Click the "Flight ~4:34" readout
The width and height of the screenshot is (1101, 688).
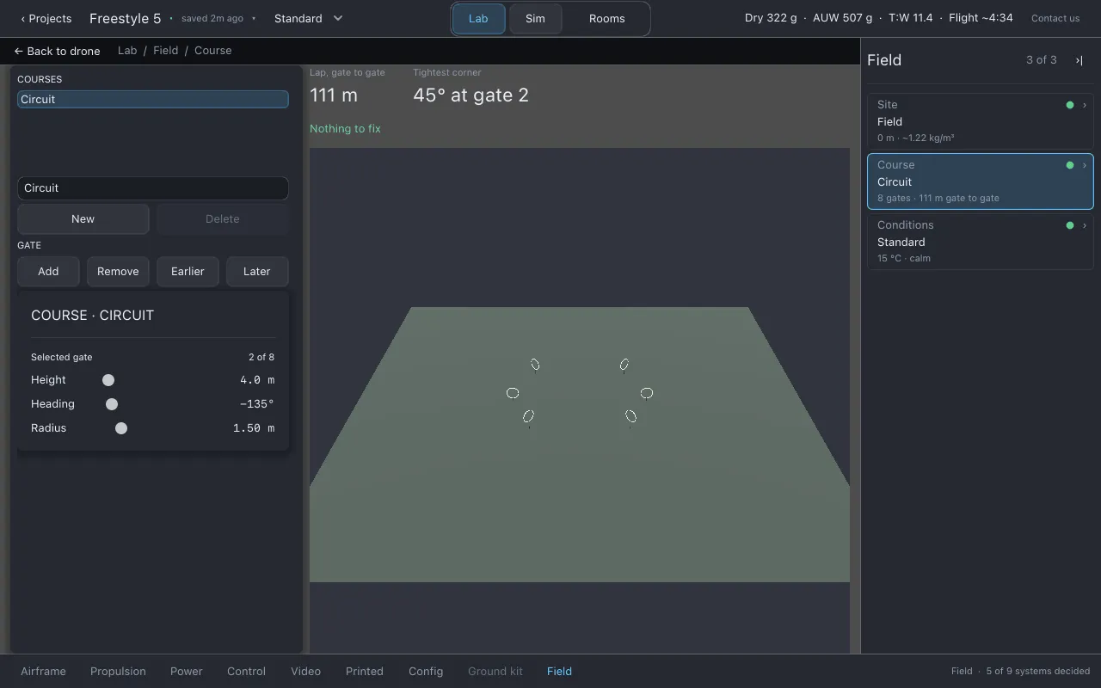pos(981,18)
